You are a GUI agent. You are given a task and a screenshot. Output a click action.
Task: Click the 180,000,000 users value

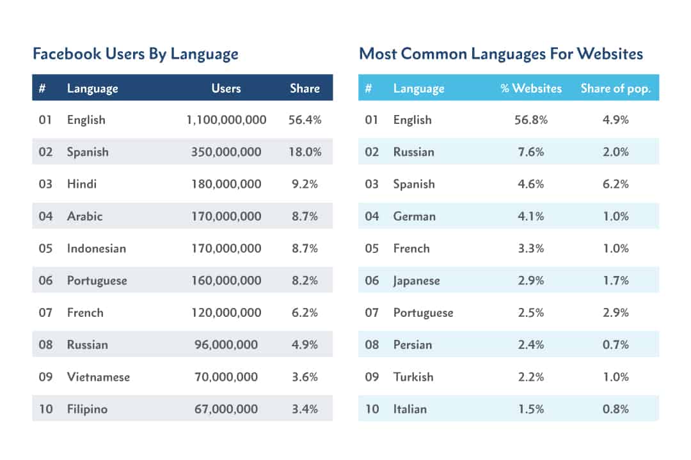(226, 184)
